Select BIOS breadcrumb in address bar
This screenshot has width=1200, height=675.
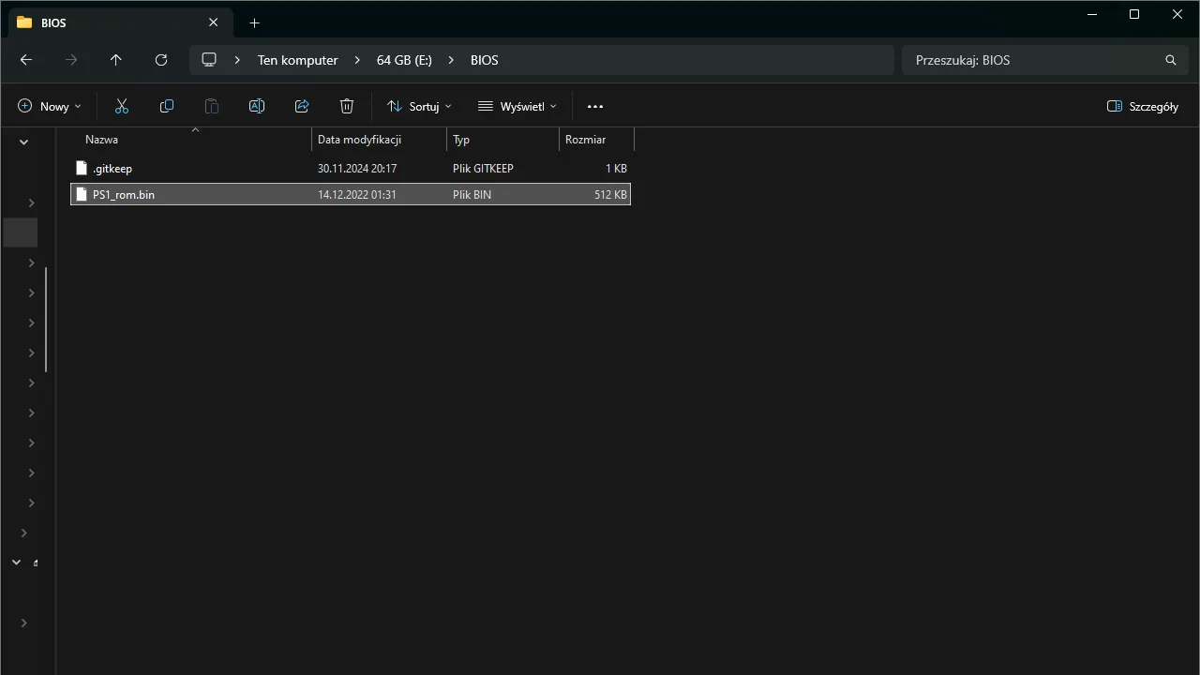tap(485, 60)
